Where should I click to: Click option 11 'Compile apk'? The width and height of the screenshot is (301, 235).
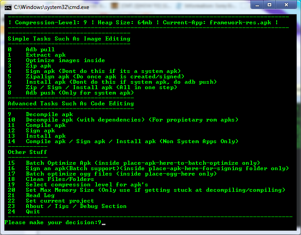click(x=36, y=125)
